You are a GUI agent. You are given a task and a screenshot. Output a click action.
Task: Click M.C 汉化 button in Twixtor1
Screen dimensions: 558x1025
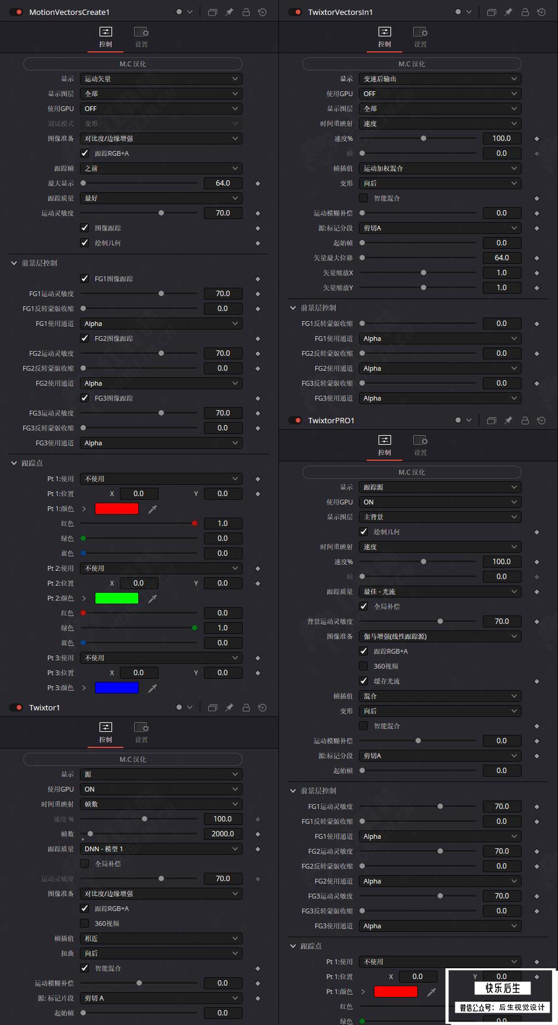coord(133,759)
